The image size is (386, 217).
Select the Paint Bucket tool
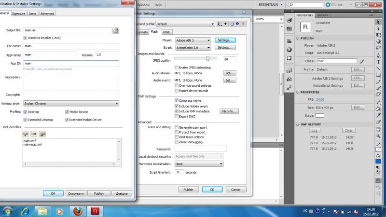point(378,108)
